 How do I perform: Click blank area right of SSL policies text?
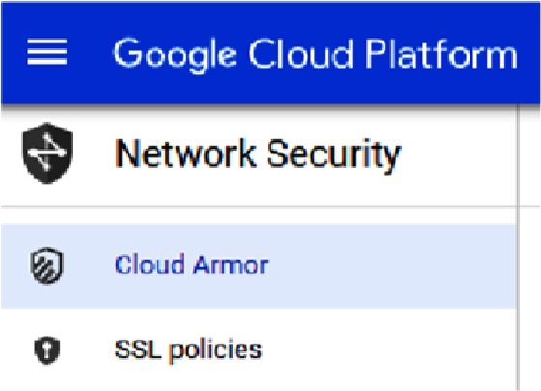(386, 350)
